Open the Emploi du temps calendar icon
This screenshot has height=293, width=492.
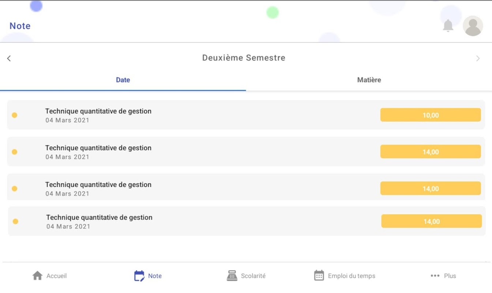click(x=319, y=276)
